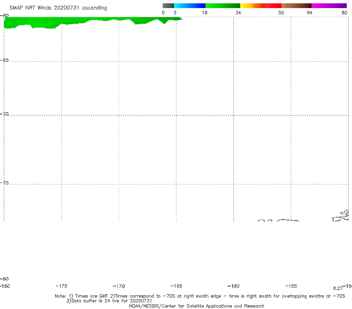352x309 pixels.
Task: Click the green segment of the color bar
Action: click(223, 6)
